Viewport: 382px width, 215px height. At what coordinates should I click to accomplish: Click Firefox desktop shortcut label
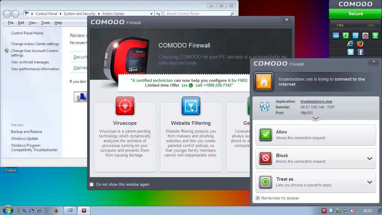[11, 171]
